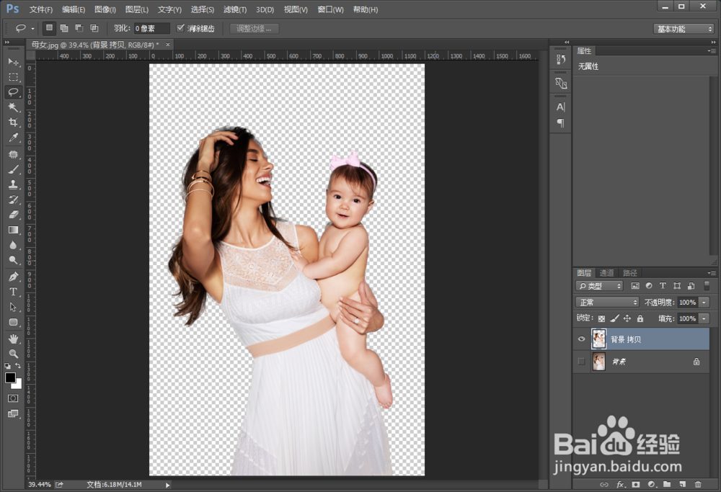
Task: Open the Properties panel menu
Action: coord(712,50)
